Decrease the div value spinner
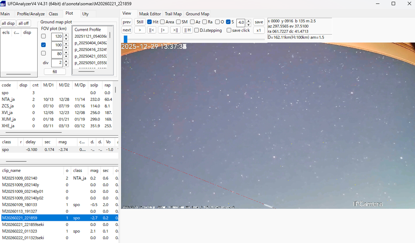 (x=66, y=65)
